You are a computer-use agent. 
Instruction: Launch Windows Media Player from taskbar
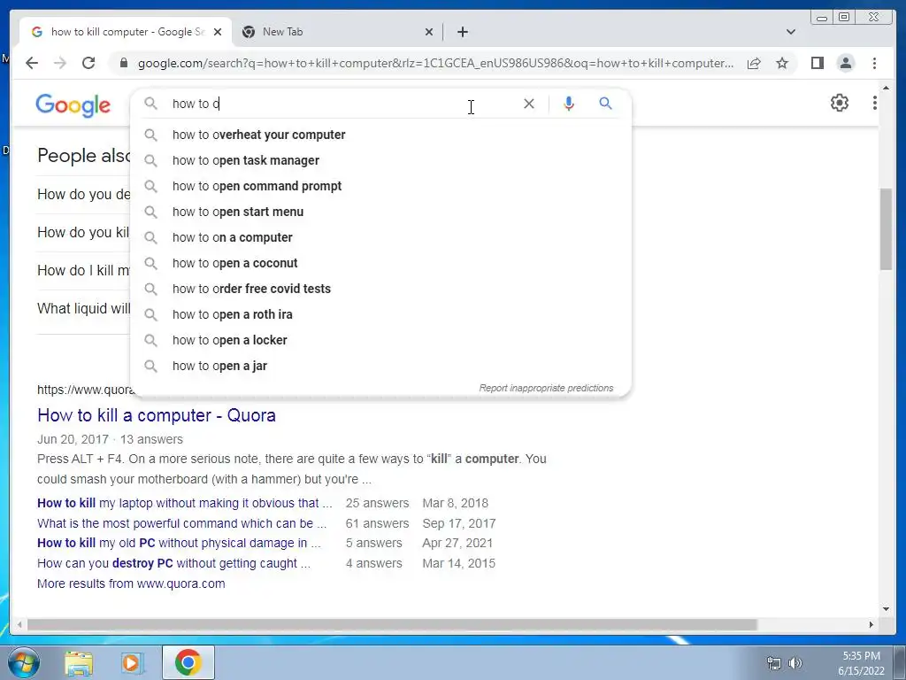[133, 662]
